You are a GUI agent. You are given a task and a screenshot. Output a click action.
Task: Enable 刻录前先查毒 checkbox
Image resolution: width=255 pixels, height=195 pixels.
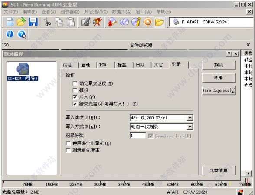[x=68, y=150]
